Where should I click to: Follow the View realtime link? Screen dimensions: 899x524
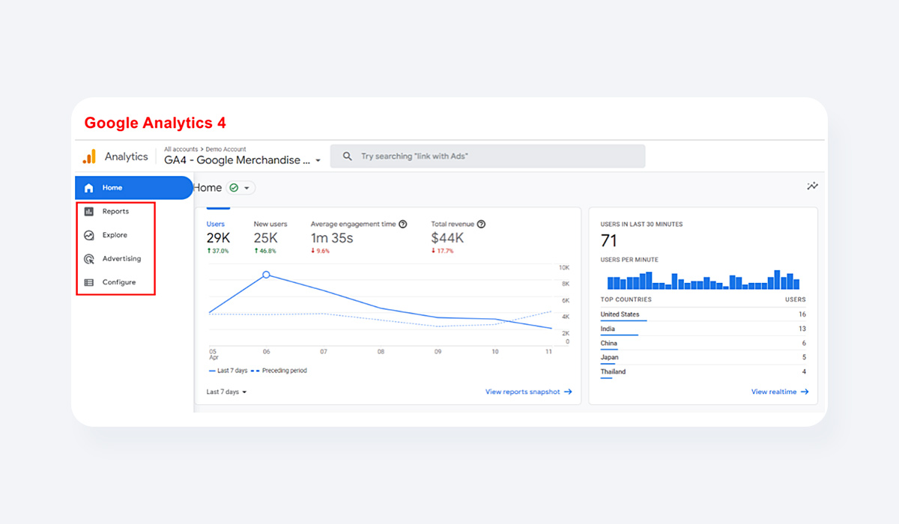pos(780,392)
